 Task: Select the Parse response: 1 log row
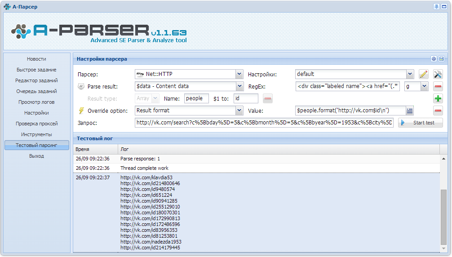(x=257, y=159)
